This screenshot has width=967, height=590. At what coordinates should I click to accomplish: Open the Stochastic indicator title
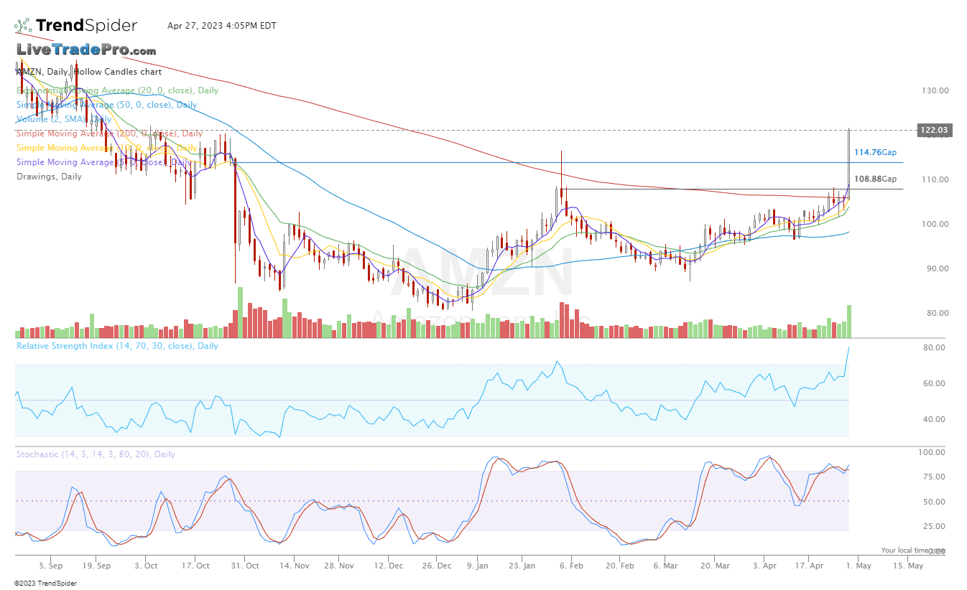pyautogui.click(x=96, y=454)
